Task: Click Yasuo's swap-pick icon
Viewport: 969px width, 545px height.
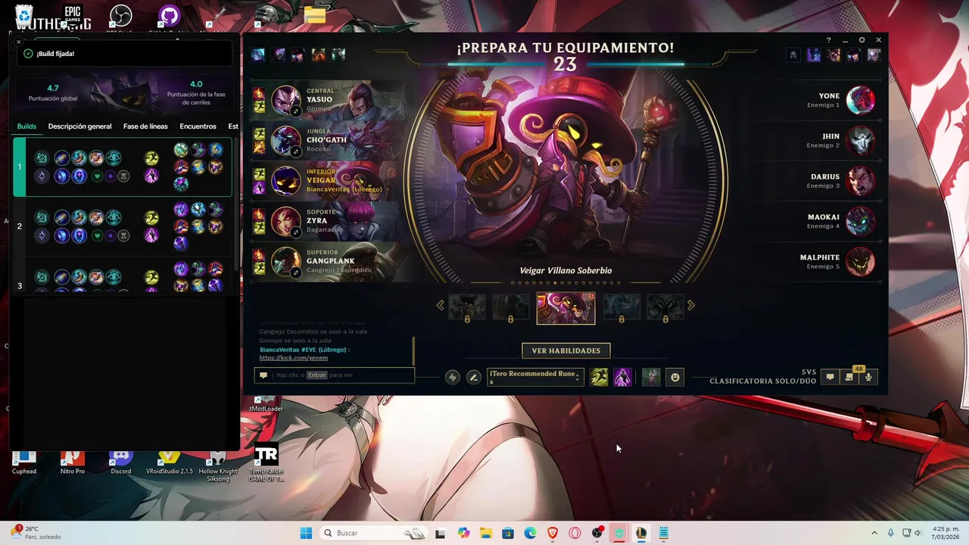Action: (296, 111)
